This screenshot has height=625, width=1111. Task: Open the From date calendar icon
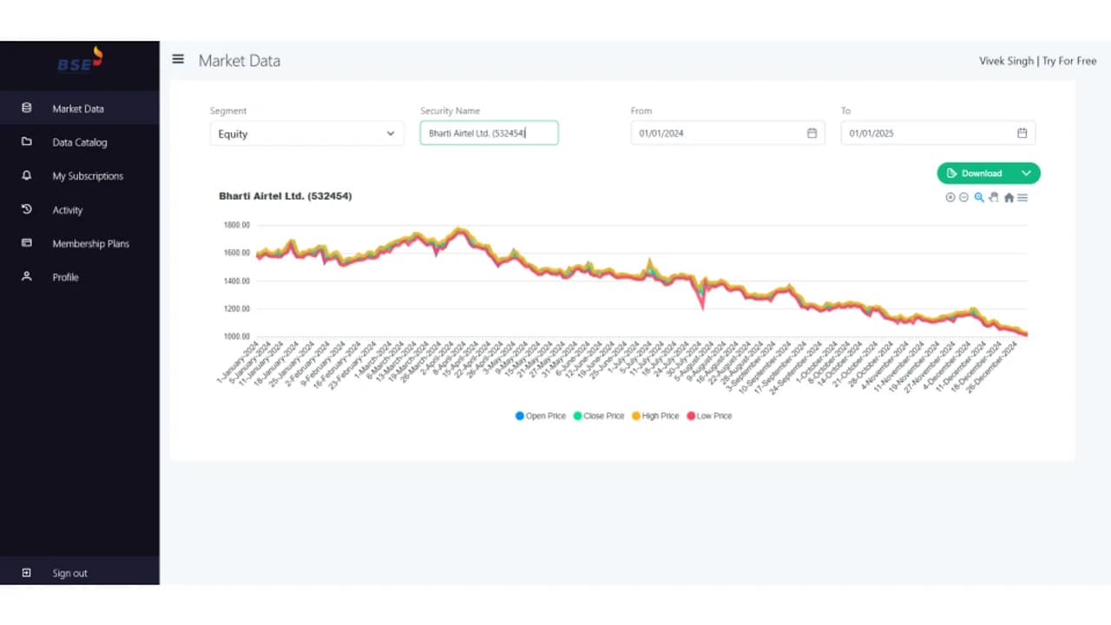pos(812,133)
